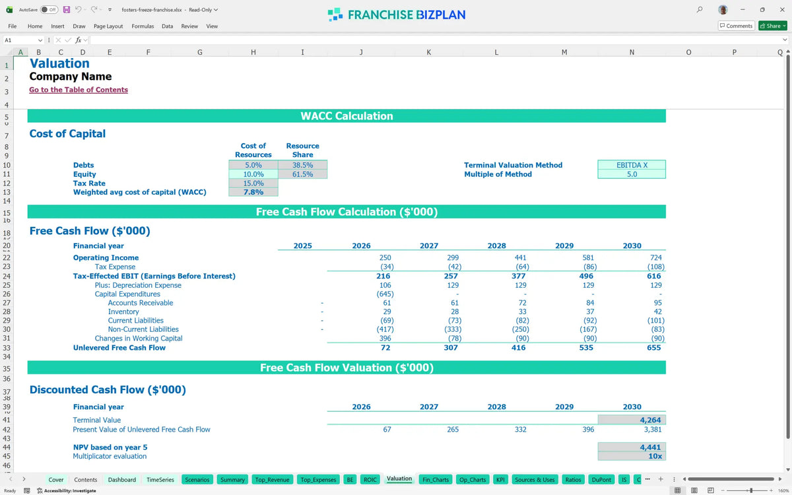
Task: Switch to the Sources & Uses sheet tab
Action: 535,480
